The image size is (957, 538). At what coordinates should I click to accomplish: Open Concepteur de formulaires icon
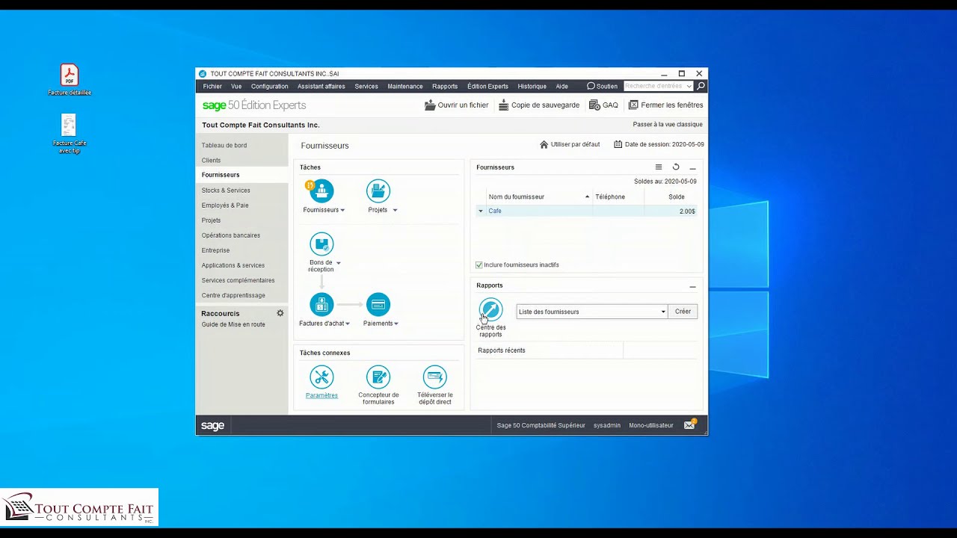(x=378, y=377)
